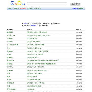Open 还看今朝 chapter 第八卷 第六节
This screenshot has height=92, width=92.
click(x=38, y=70)
